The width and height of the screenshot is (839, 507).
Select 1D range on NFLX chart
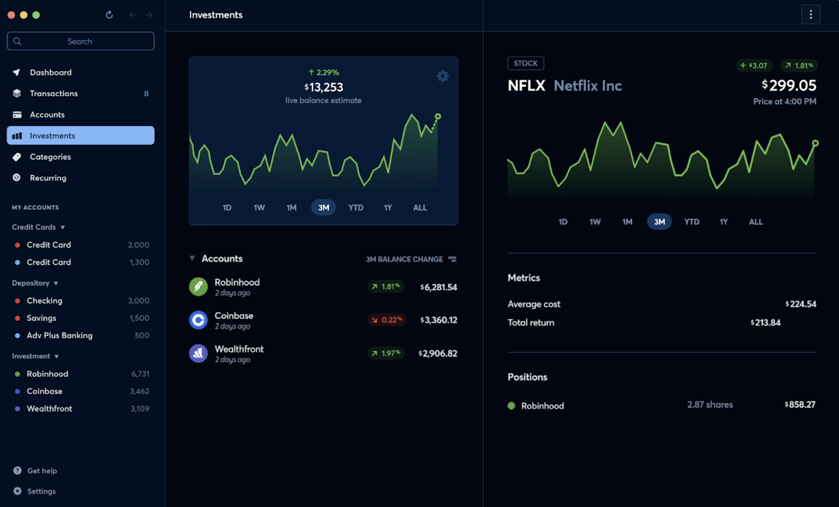click(563, 222)
